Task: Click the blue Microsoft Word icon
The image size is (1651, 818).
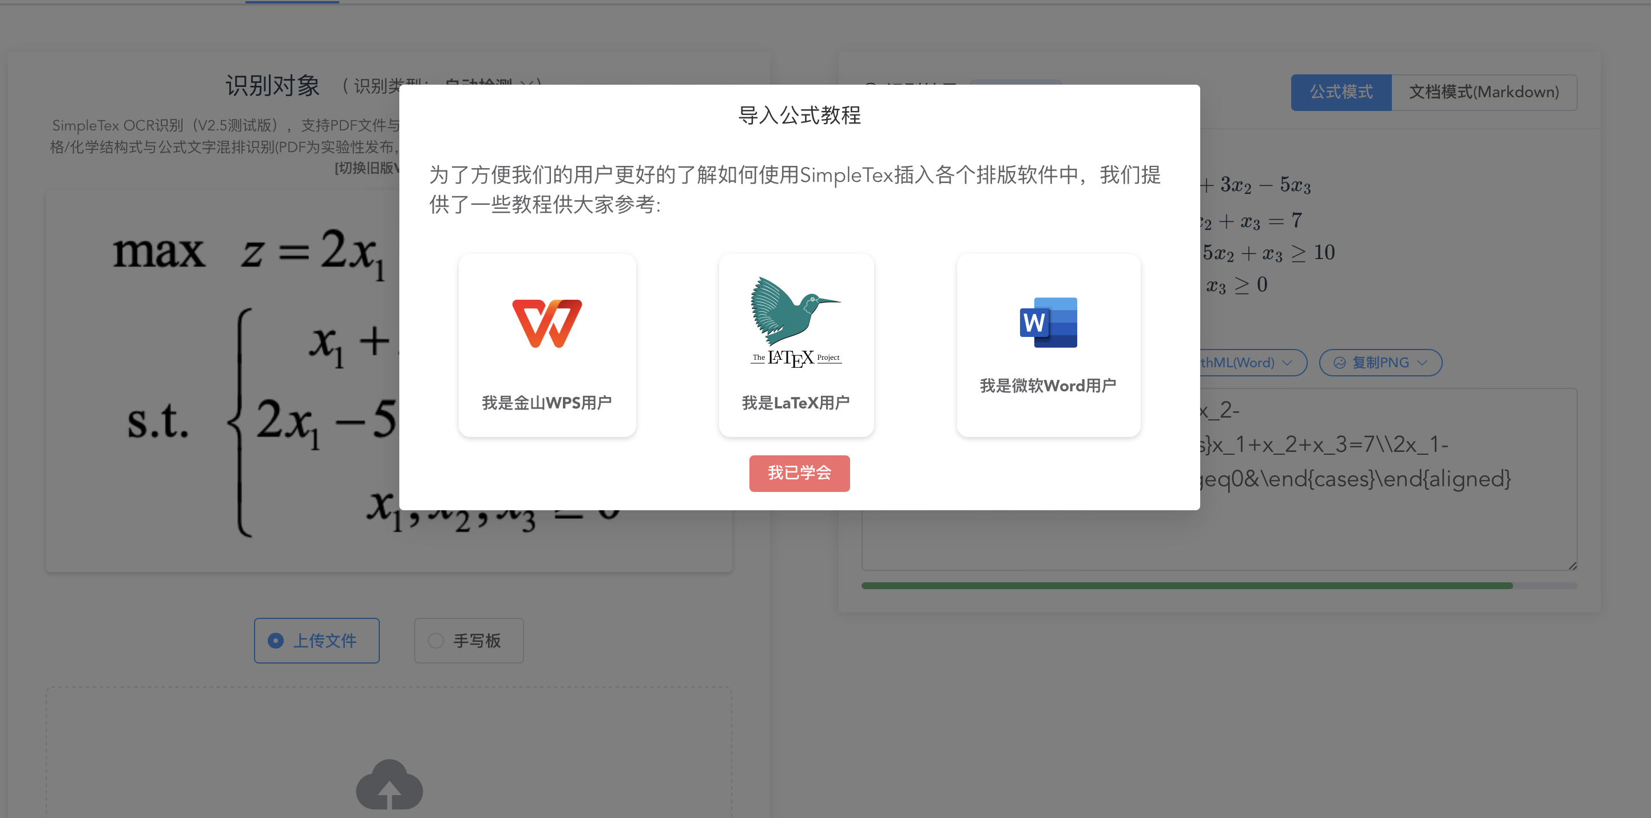Action: pos(1048,323)
